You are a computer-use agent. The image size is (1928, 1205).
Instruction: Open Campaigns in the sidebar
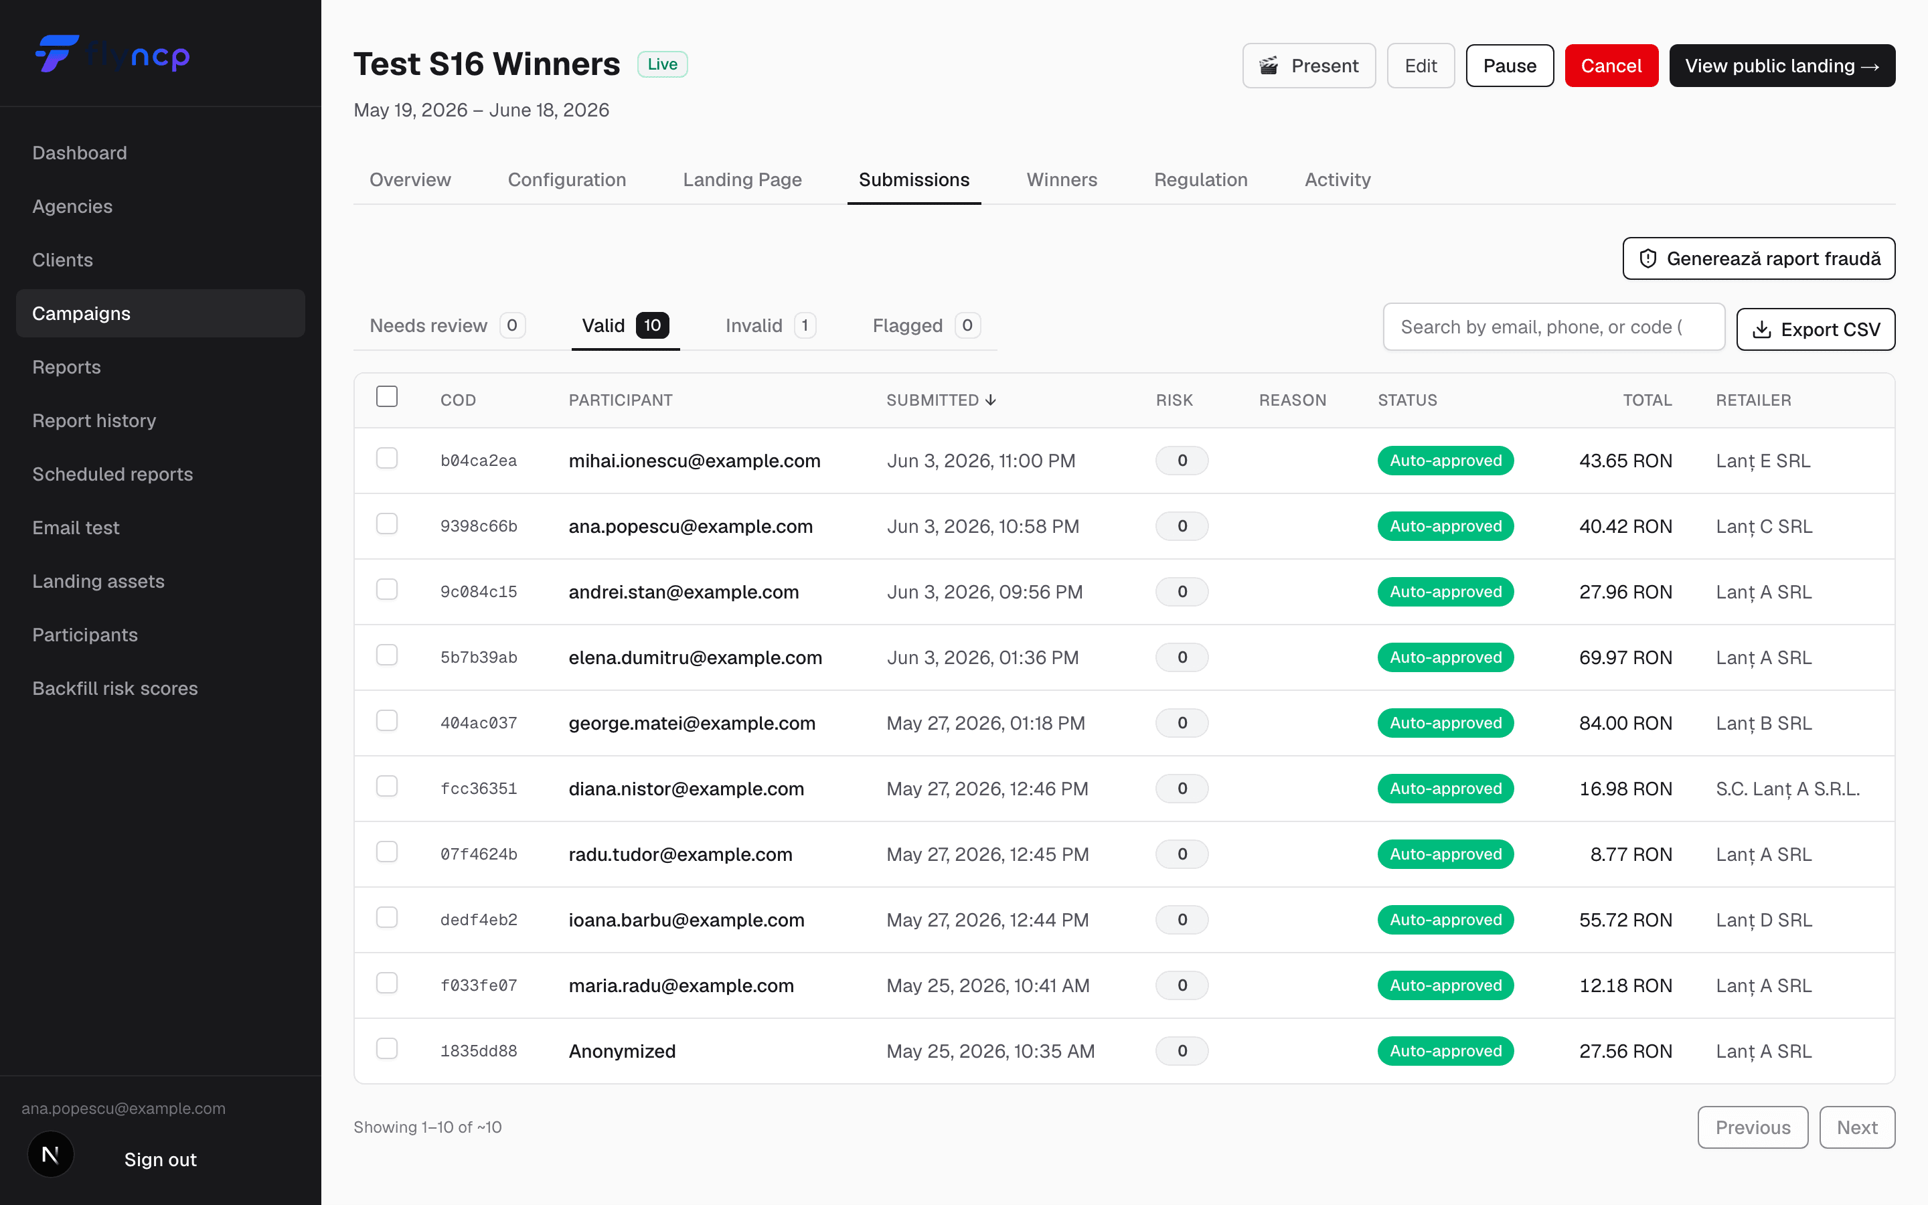click(160, 313)
